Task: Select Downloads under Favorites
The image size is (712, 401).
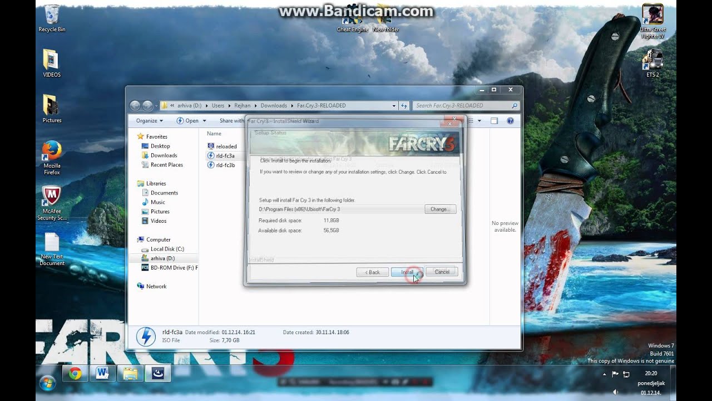Action: (x=164, y=155)
